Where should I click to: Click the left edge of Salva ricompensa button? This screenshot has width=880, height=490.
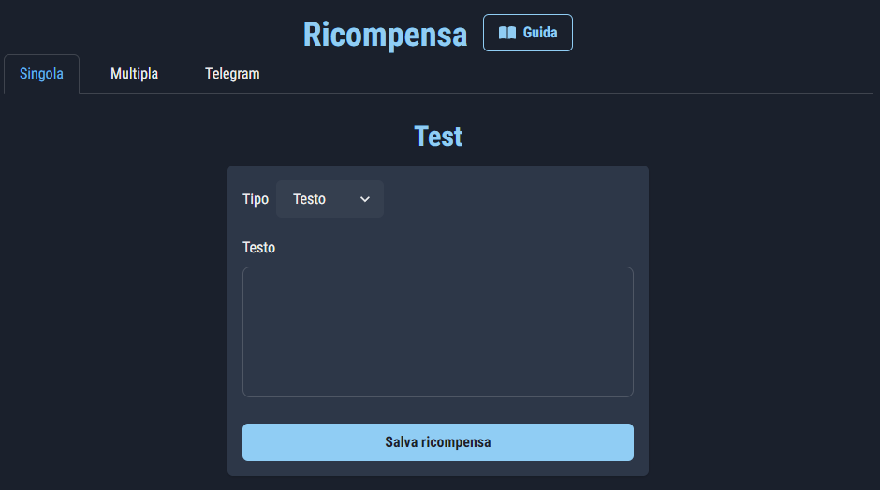point(250,442)
